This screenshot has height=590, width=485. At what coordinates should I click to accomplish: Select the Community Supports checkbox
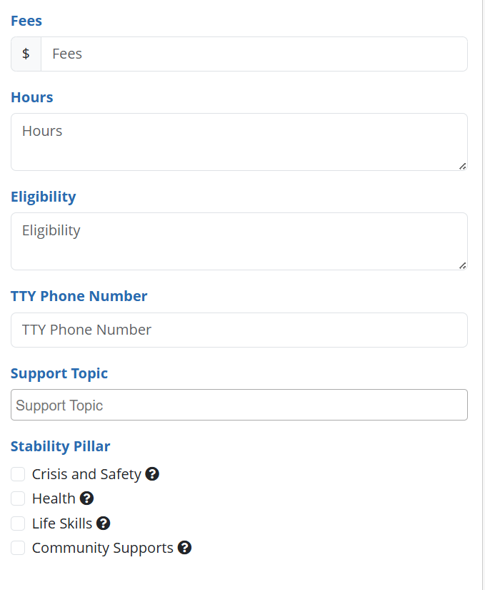(x=18, y=548)
